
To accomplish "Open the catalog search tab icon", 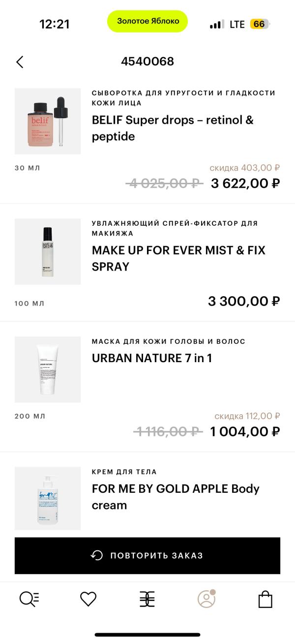I will click(29, 599).
